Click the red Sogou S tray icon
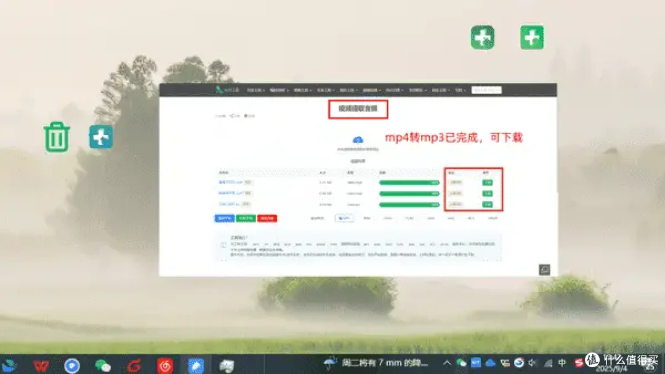 coord(578,363)
